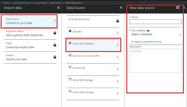The width and height of the screenshot is (187, 107).
Task: Click the Azure Blob Storage icon
Action: point(70,79)
